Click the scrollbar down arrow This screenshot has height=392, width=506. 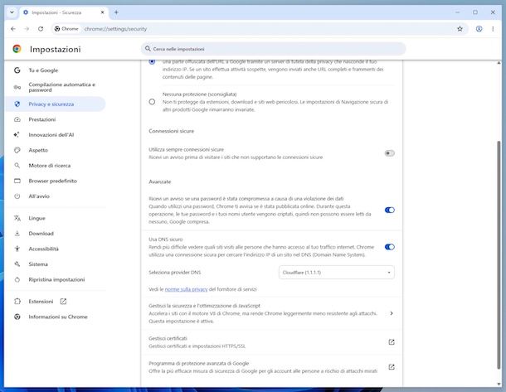pyautogui.click(x=499, y=384)
